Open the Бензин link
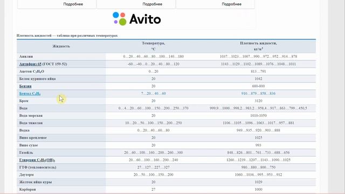345x194 pixels. click(25, 86)
